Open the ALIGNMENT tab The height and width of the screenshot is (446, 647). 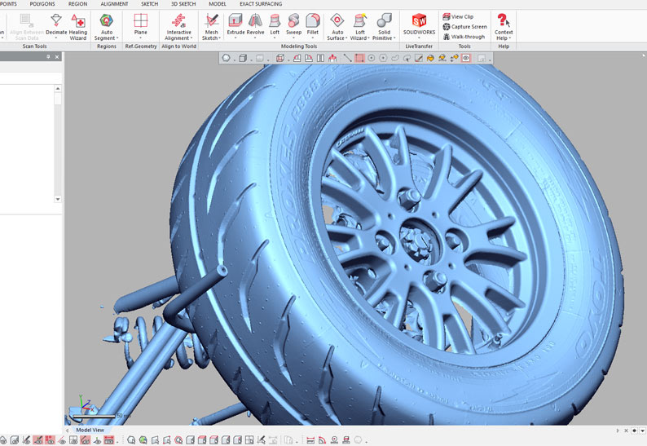[114, 4]
